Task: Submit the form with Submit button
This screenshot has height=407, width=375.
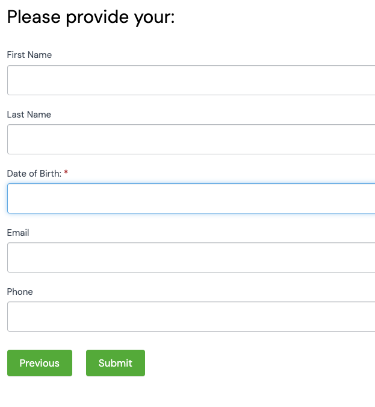Action: (116, 363)
